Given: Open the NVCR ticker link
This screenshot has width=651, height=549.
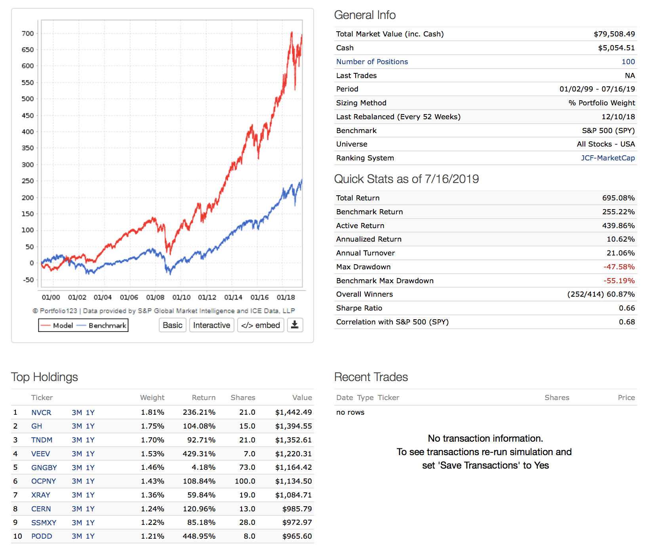Looking at the screenshot, I should coord(41,413).
